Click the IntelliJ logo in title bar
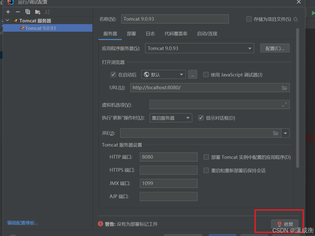This screenshot has width=315, height=236. (11, 2)
